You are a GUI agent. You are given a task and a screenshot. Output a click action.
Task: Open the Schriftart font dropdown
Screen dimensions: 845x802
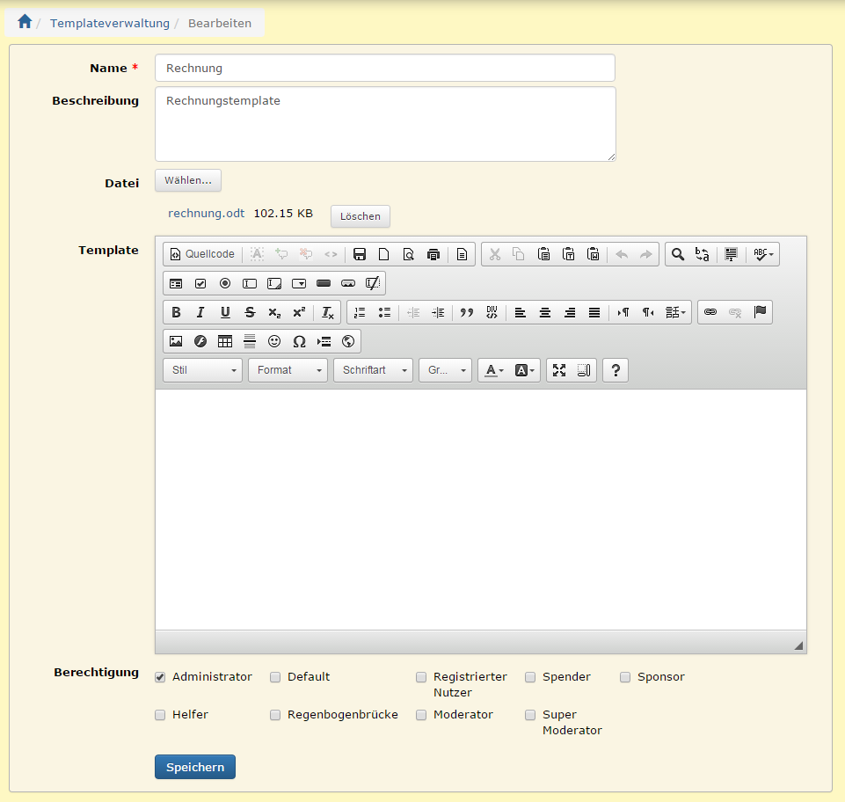point(373,370)
